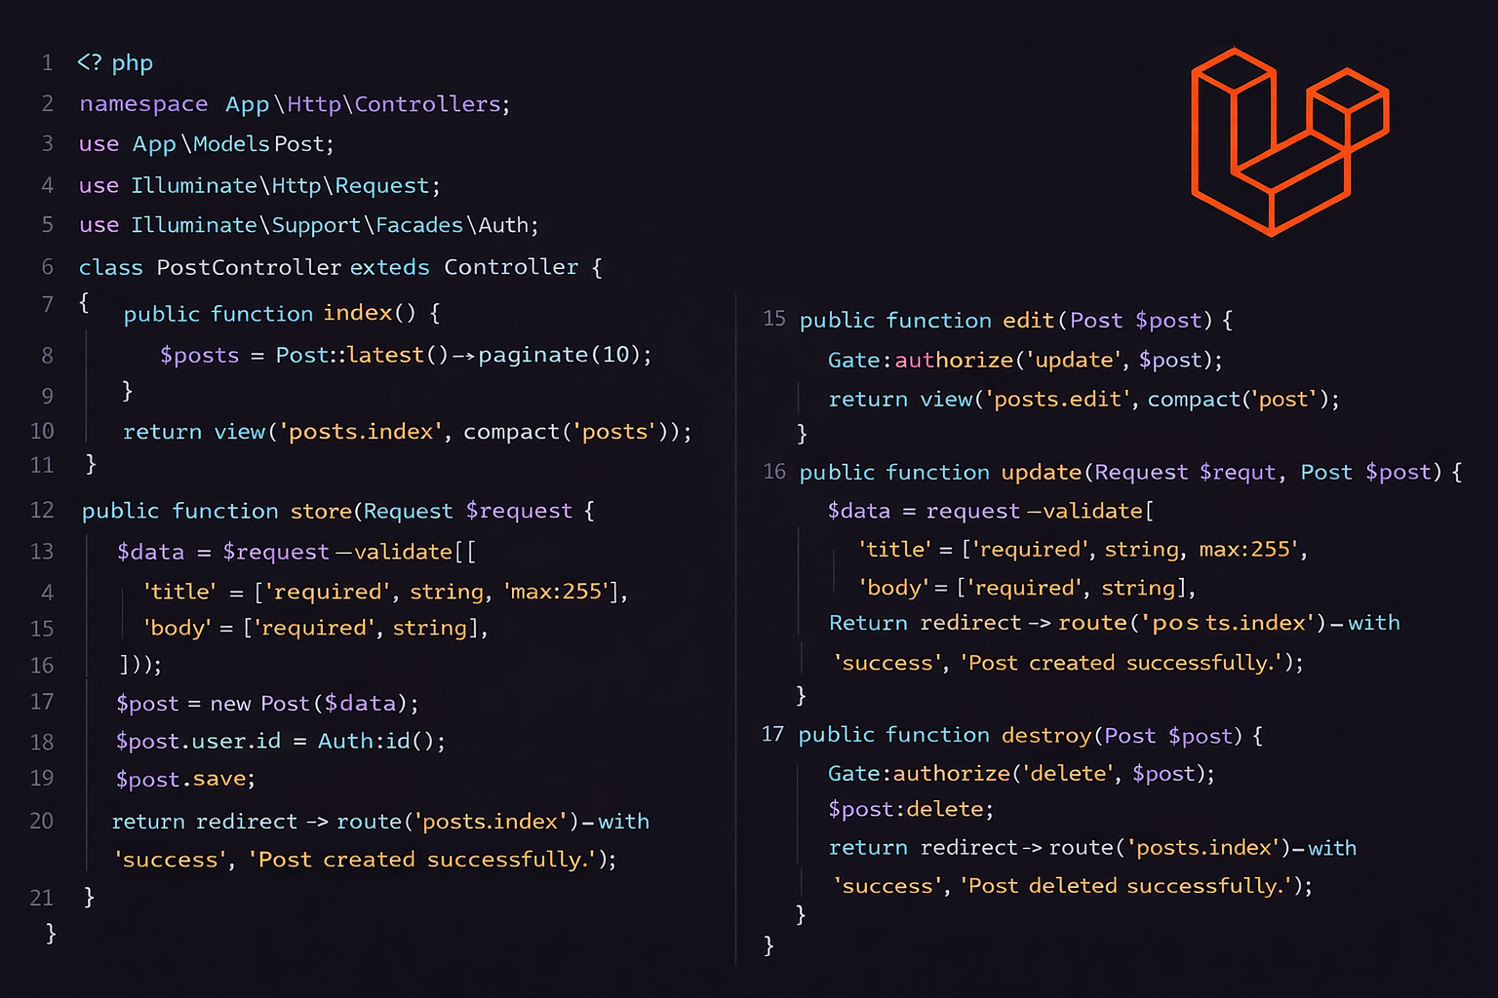Click the opening <?php tag

point(115,63)
